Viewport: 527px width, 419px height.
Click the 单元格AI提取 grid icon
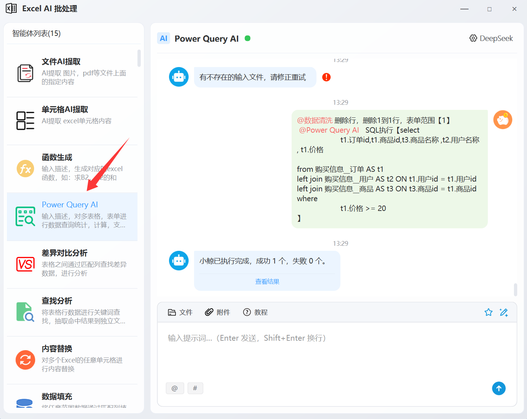coord(25,121)
